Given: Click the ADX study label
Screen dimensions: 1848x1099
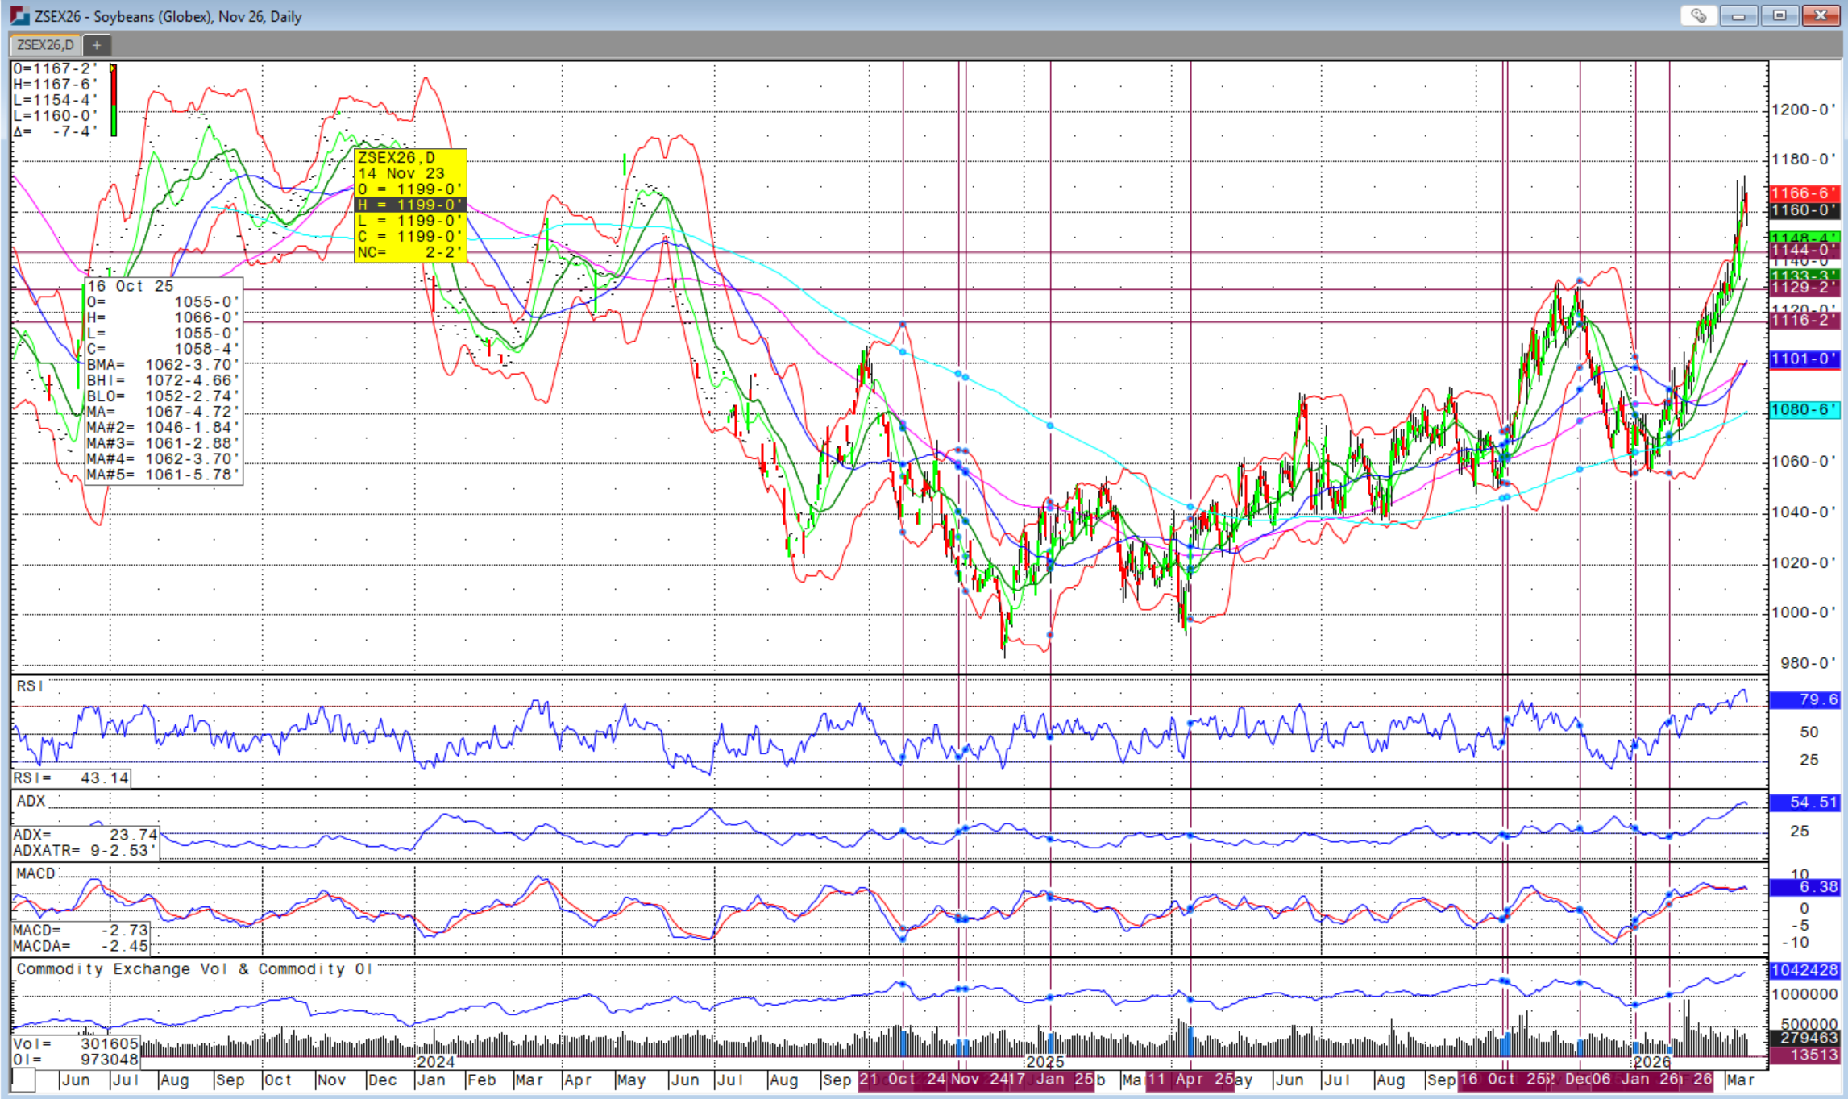Looking at the screenshot, I should tap(31, 801).
